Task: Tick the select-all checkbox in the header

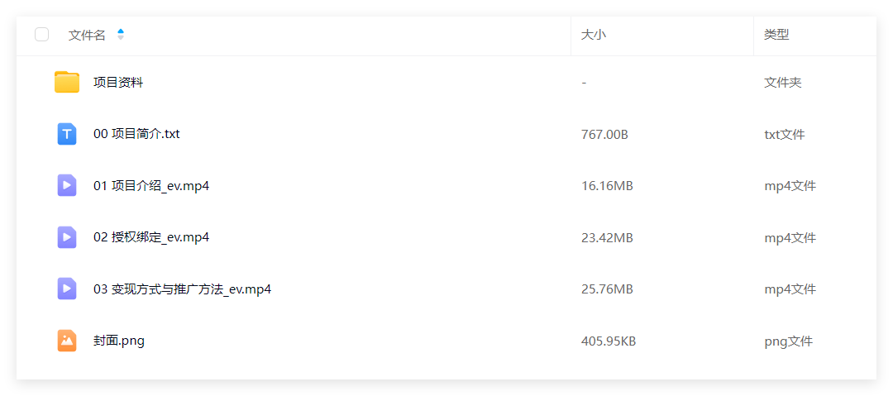Action: [41, 35]
